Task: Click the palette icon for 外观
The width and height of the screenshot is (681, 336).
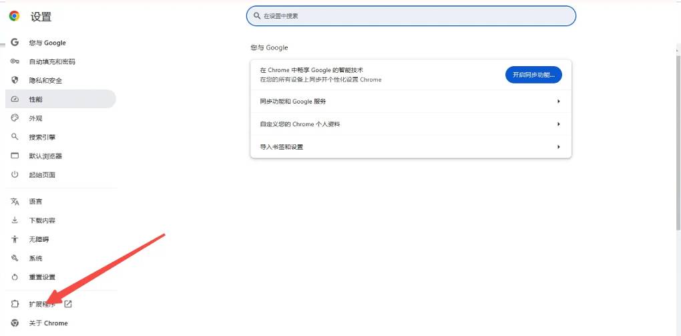Action: (x=15, y=118)
